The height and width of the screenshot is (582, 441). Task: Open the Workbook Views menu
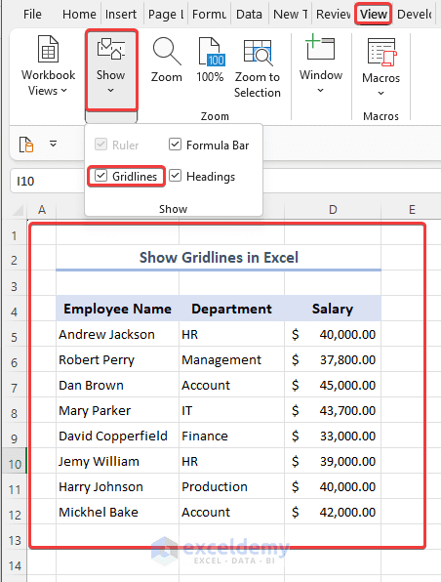[x=48, y=82]
